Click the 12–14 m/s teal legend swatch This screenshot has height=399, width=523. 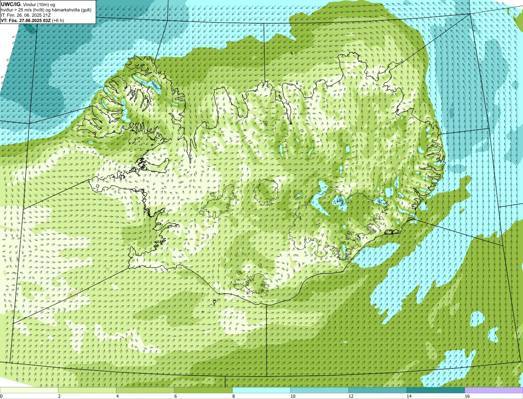click(378, 390)
